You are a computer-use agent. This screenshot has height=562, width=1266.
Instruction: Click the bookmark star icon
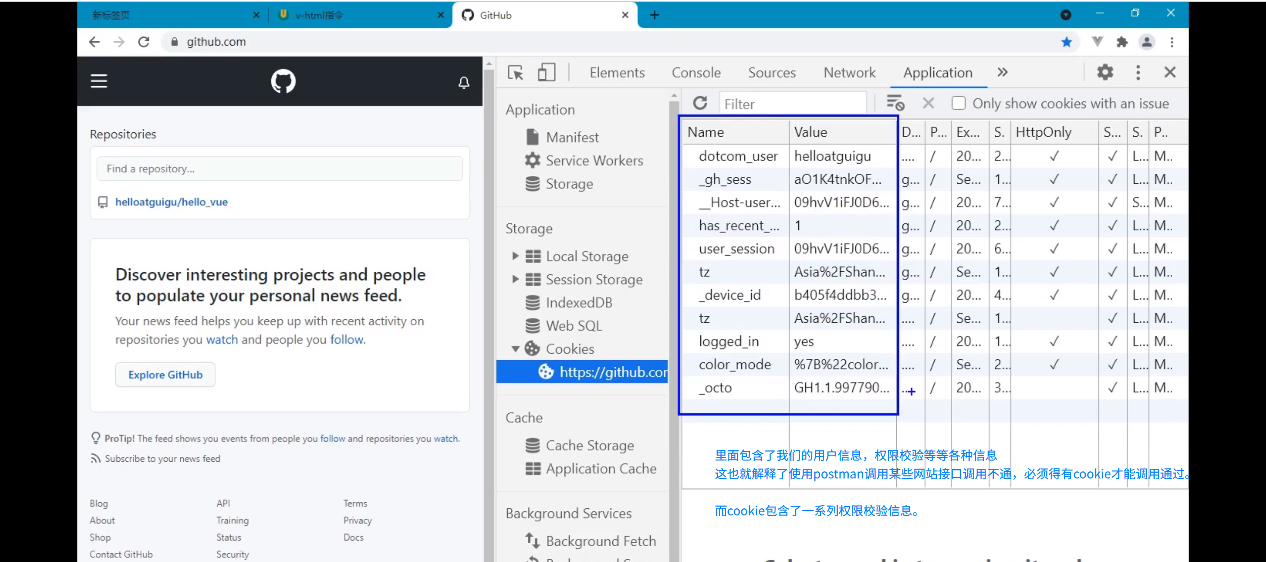(x=1066, y=42)
